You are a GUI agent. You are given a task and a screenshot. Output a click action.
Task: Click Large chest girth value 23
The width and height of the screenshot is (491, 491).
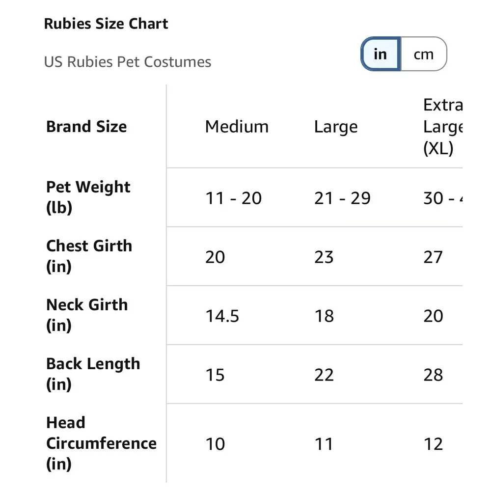pyautogui.click(x=324, y=257)
